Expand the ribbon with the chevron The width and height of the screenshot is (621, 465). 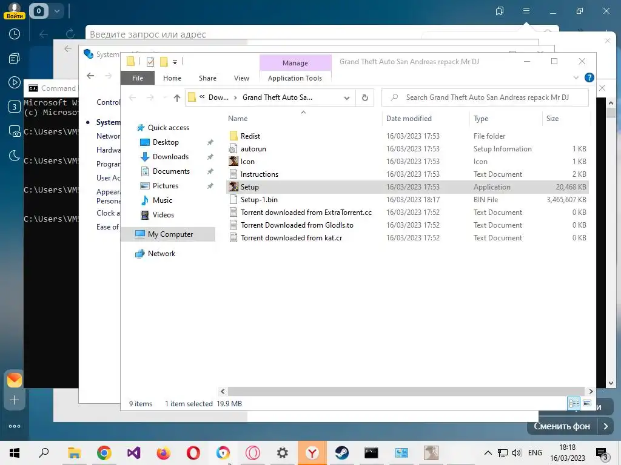pos(576,77)
